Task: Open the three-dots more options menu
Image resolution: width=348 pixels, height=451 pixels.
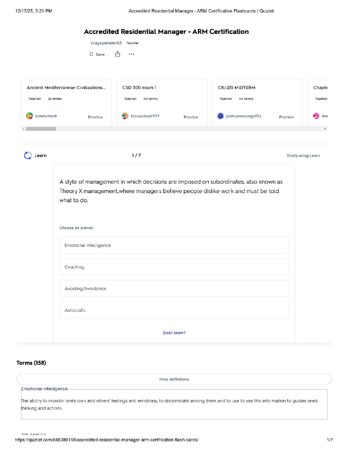Action: pos(131,54)
